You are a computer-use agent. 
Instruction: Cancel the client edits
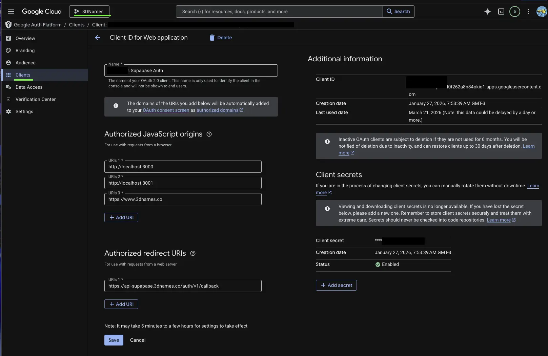pyautogui.click(x=138, y=340)
